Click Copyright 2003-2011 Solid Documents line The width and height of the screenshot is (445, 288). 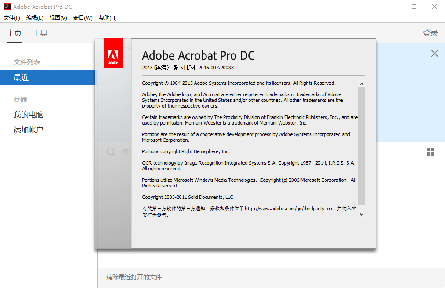pyautogui.click(x=188, y=197)
